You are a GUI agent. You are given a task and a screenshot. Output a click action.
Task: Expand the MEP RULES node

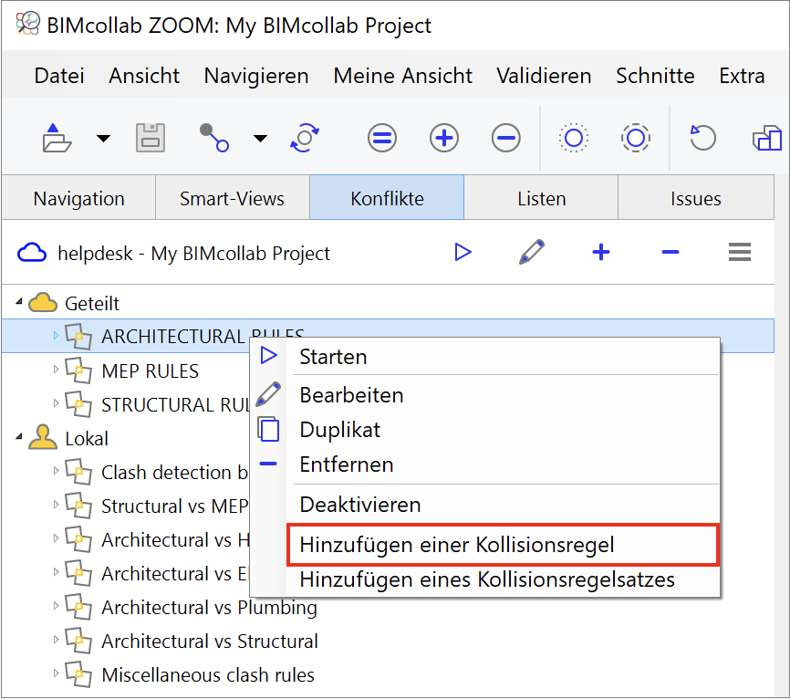[56, 370]
